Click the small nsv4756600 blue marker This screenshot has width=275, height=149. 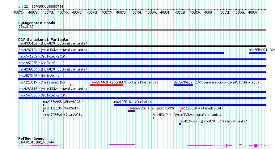(44, 118)
